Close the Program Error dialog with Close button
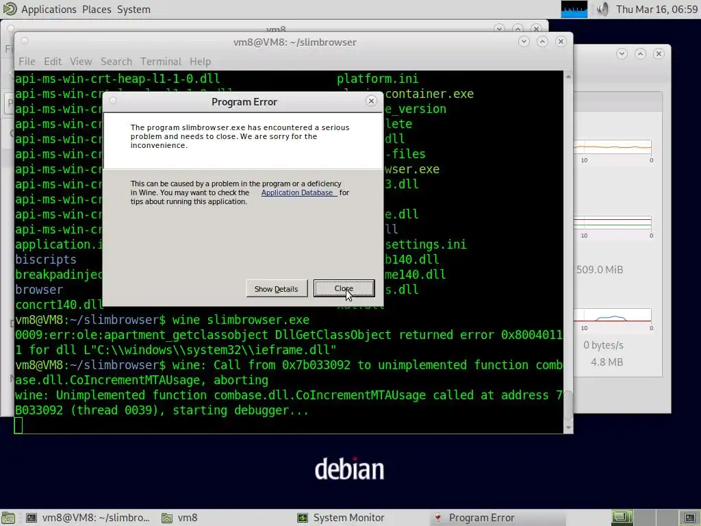The height and width of the screenshot is (526, 701). click(344, 288)
